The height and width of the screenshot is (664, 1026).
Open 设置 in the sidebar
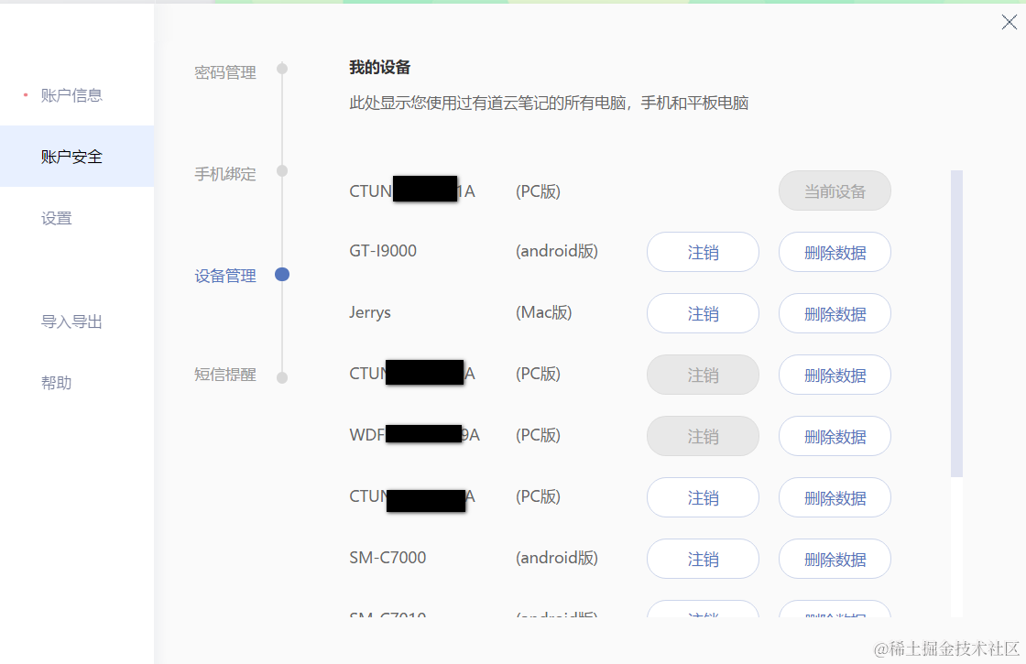(56, 219)
